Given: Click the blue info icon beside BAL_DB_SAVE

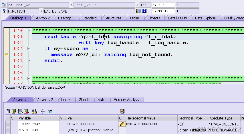Looking at the screenshot, I should tap(144, 11).
